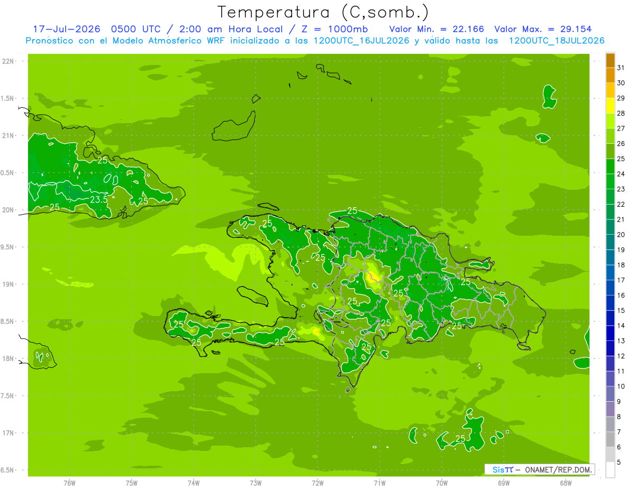The height and width of the screenshot is (490, 635).
Task: Pick the orange legend band between 30 and 31
Action: point(610,76)
